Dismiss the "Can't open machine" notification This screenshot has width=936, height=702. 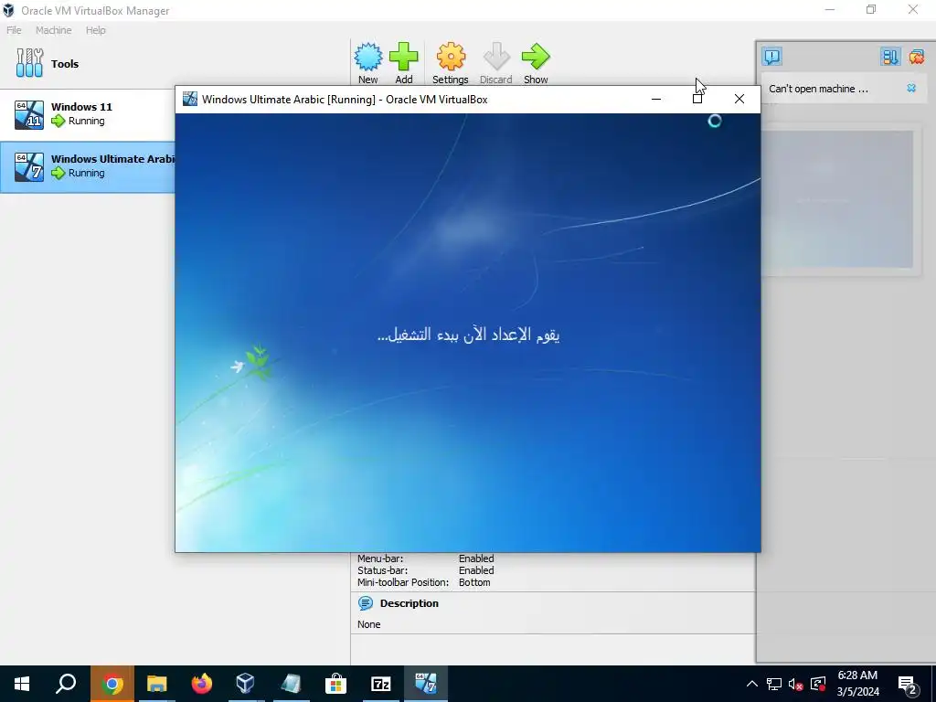pyautogui.click(x=911, y=88)
